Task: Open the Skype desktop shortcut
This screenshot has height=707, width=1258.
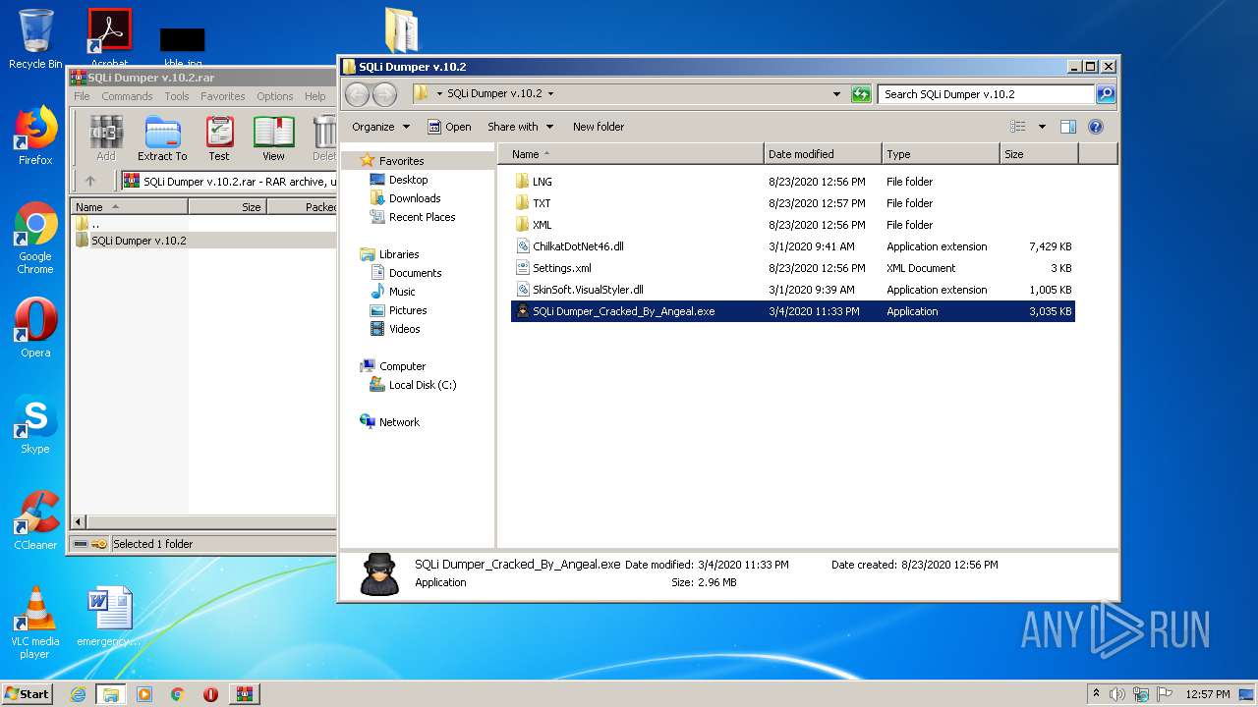Action: point(35,425)
